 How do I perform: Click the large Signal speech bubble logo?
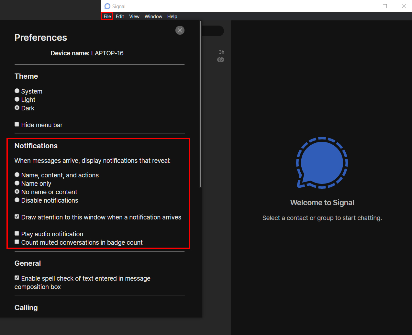322,162
